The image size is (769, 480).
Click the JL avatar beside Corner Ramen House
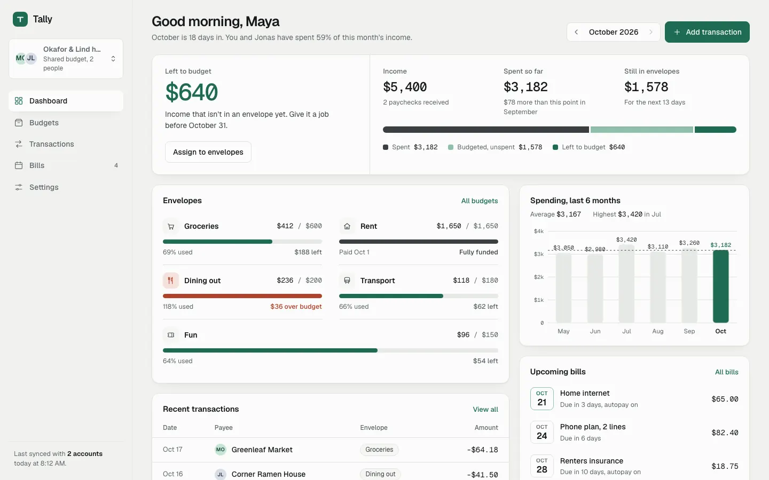coord(220,474)
